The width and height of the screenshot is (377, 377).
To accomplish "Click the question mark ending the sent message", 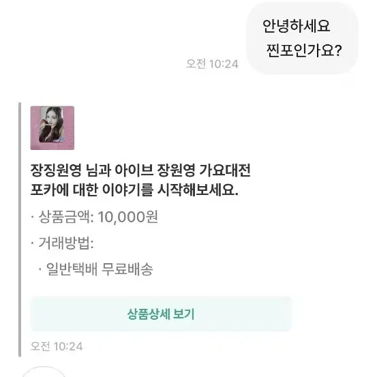I will click(x=338, y=50).
